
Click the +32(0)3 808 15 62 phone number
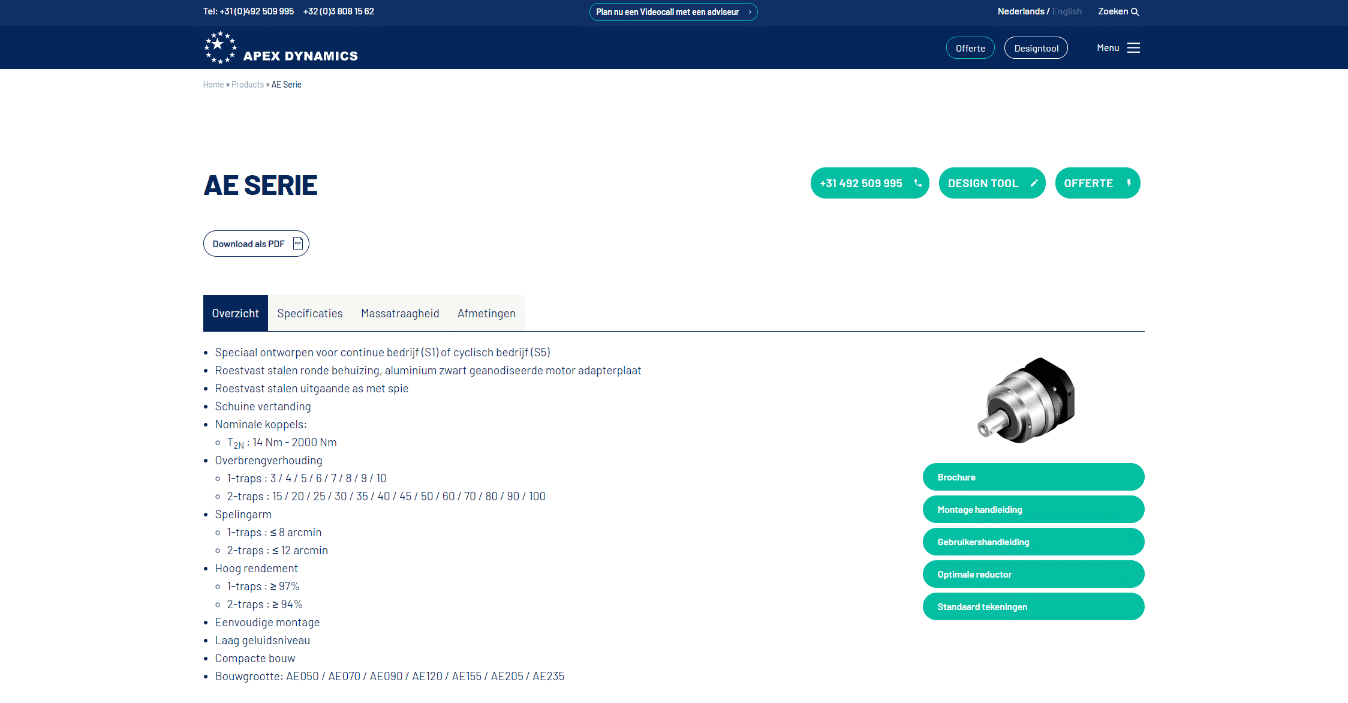[338, 11]
